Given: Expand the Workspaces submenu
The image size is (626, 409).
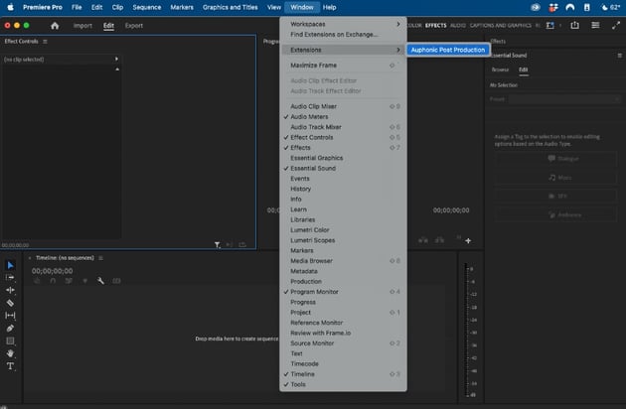Looking at the screenshot, I should (344, 24).
